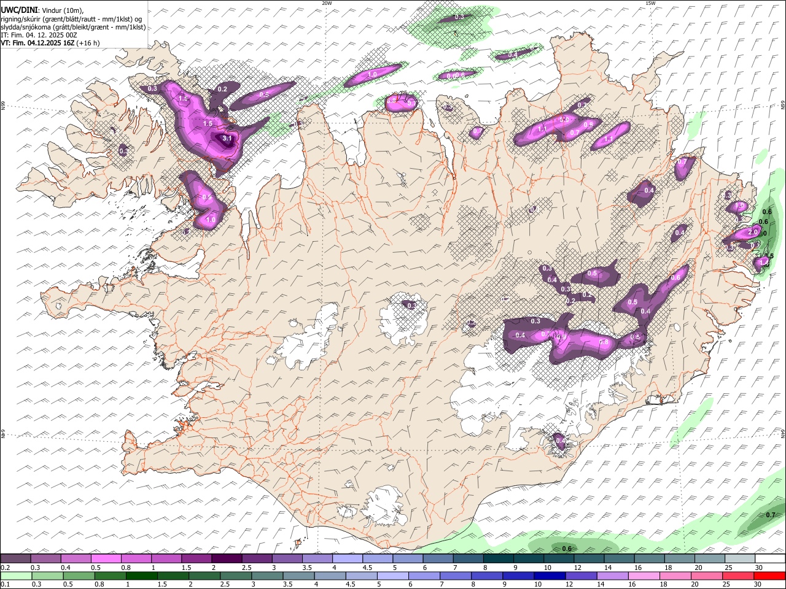This screenshot has width=786, height=589.
Task: Click the 15W longitude label
Action: pos(650,3)
